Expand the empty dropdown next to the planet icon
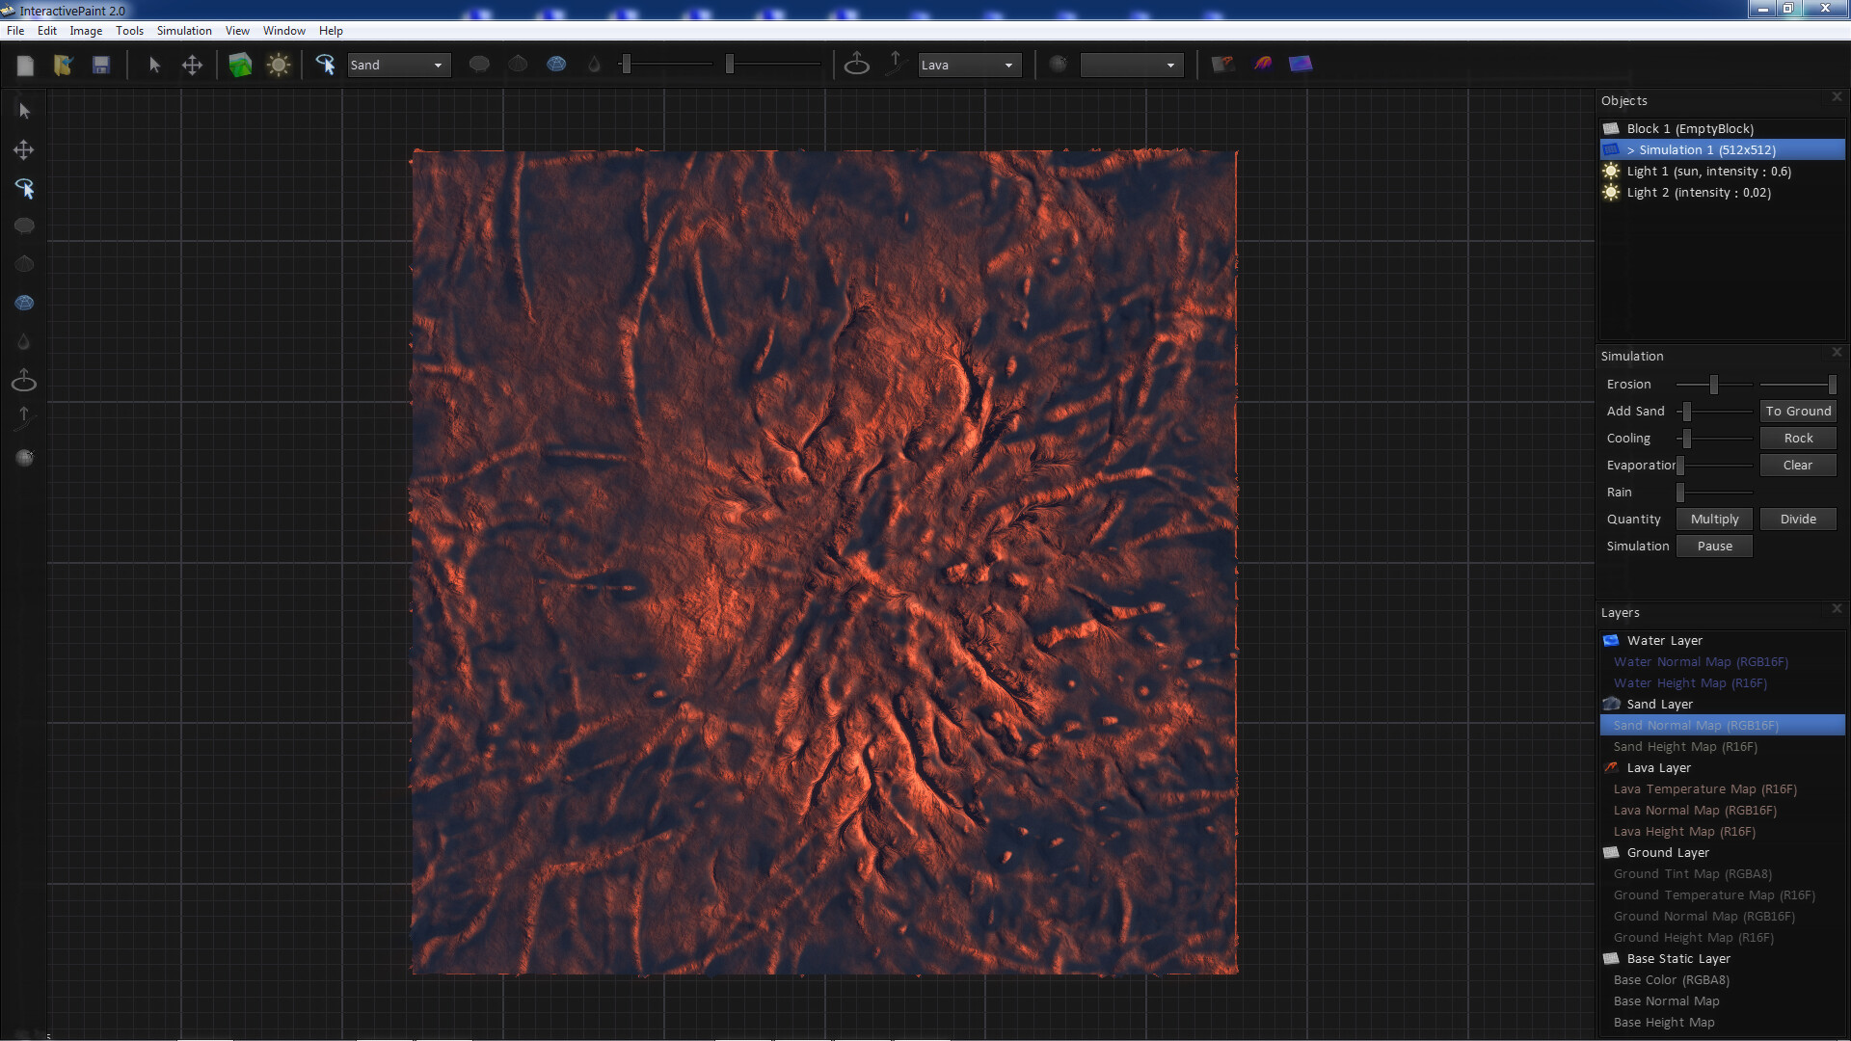This screenshot has width=1851, height=1041. click(x=1131, y=65)
